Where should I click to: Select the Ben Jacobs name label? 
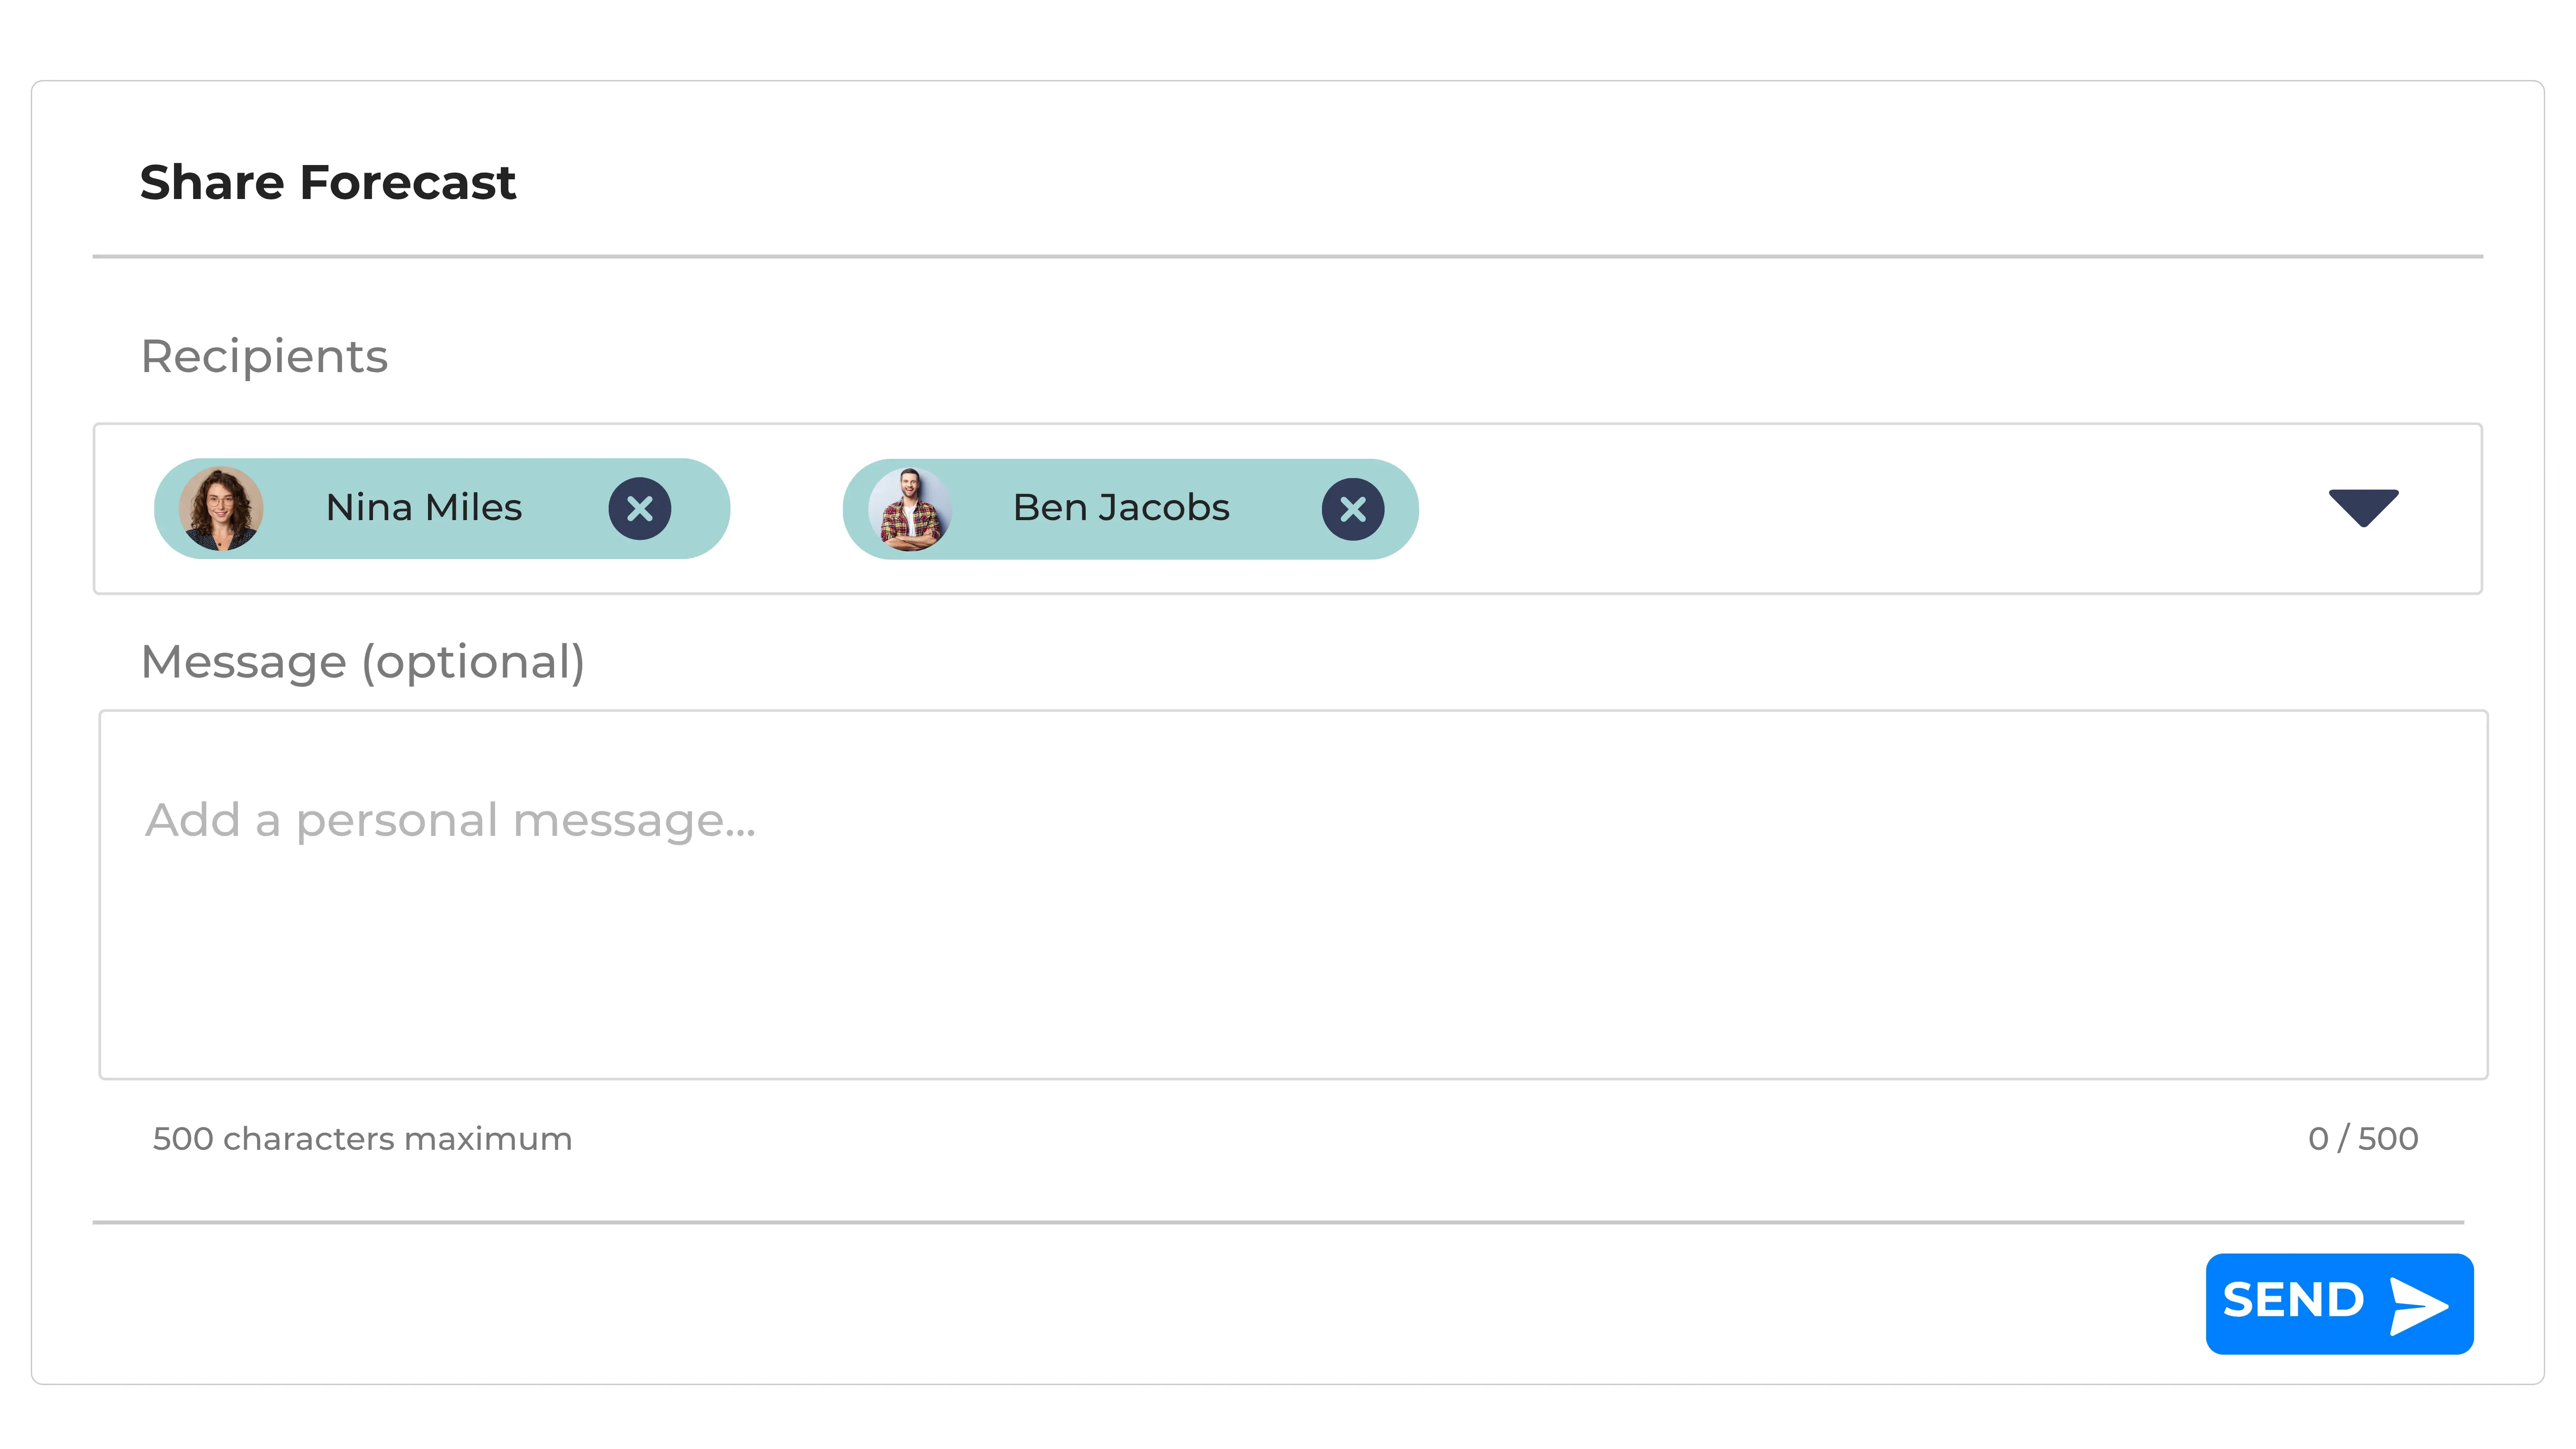pyautogui.click(x=1121, y=508)
